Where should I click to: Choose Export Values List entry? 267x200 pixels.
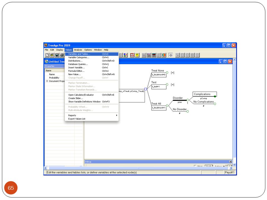92,119
